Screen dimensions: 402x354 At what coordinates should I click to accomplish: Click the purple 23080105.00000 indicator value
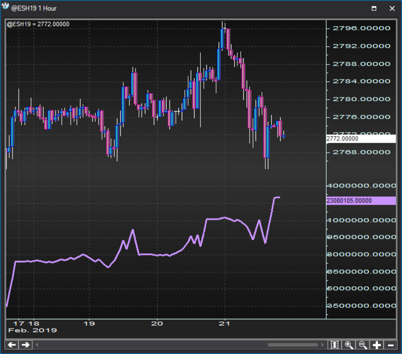pos(361,201)
